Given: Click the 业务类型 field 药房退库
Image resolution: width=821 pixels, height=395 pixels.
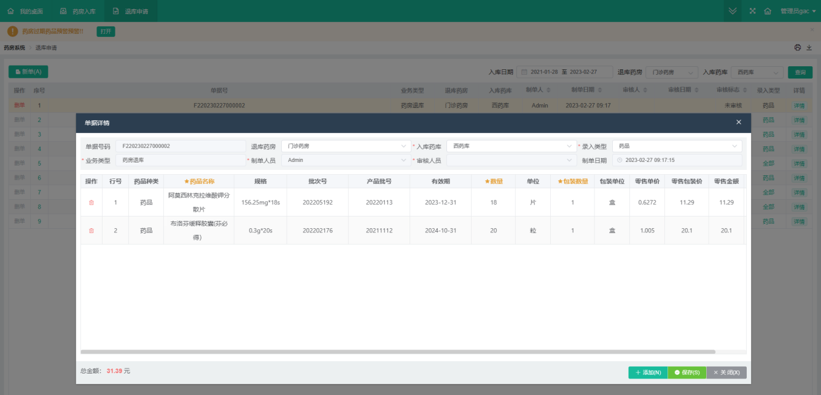Looking at the screenshot, I should [x=181, y=160].
